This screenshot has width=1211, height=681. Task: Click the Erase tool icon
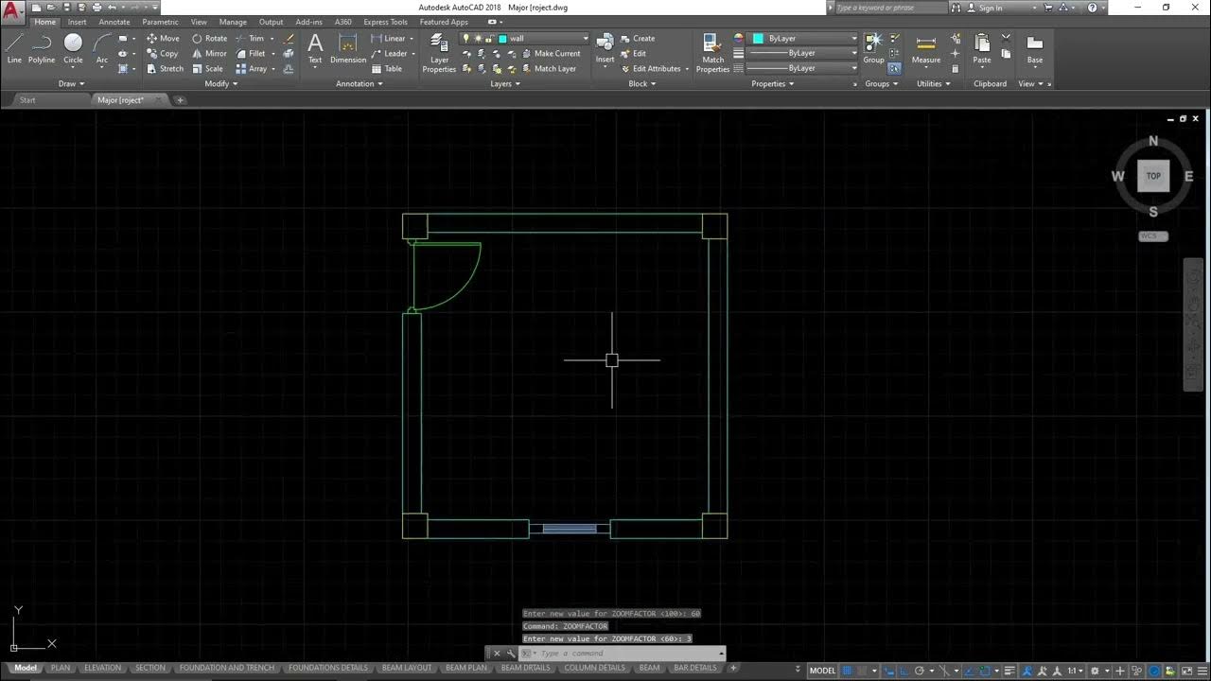pyautogui.click(x=290, y=39)
